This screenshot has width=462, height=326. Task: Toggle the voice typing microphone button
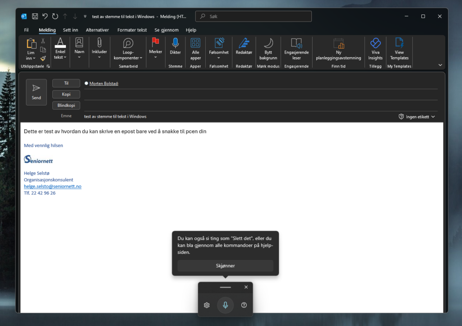(225, 305)
